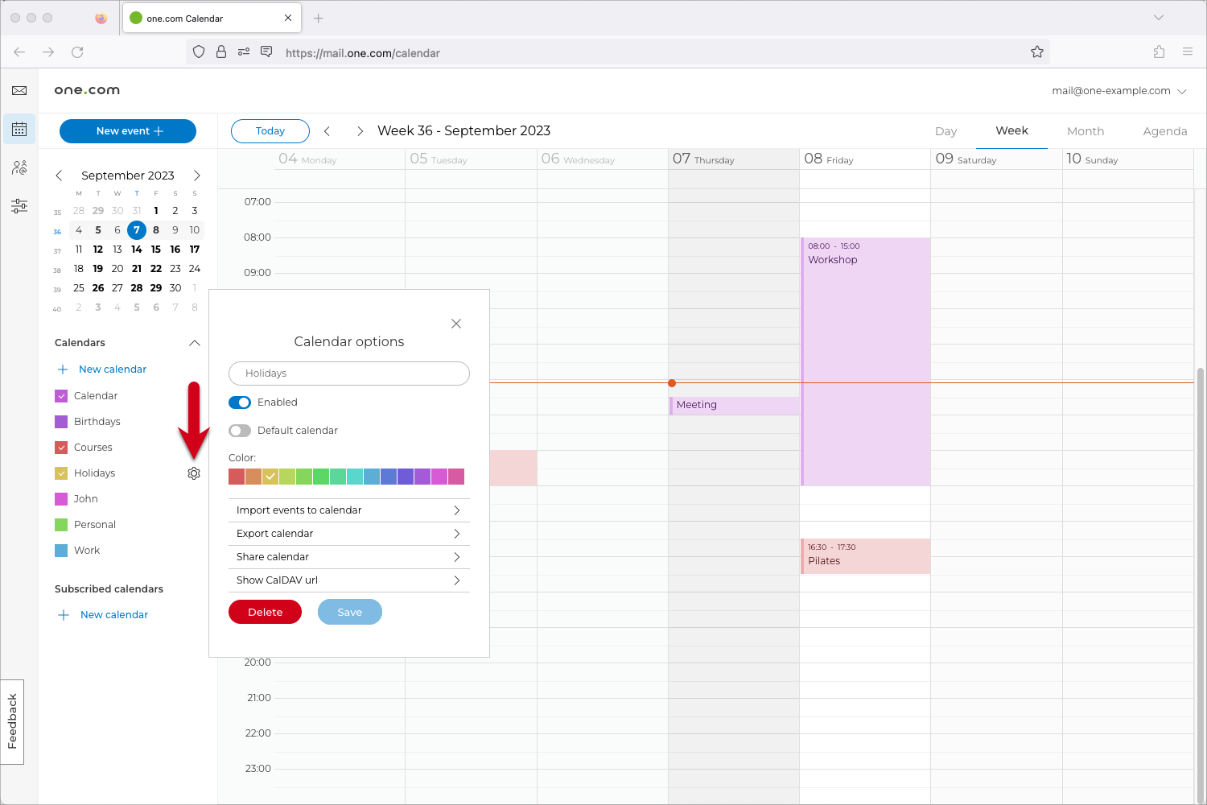This screenshot has width=1207, height=805.
Task: Switch to the Month view tab
Action: click(1085, 130)
